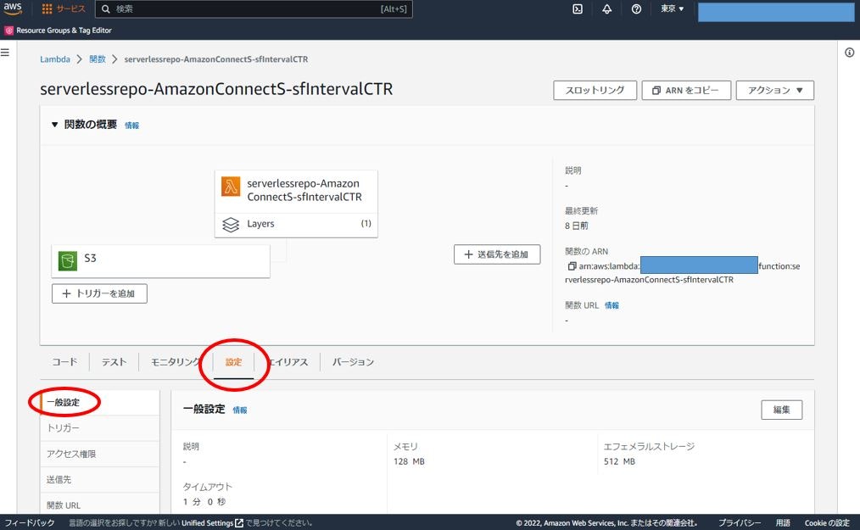Click the Layers row in function box
Viewport: 860px width, 530px height.
(296, 225)
